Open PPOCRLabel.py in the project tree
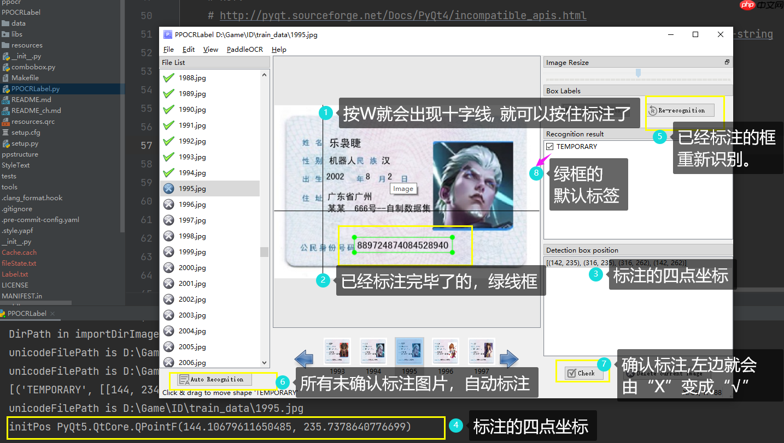The width and height of the screenshot is (784, 443). tap(36, 89)
